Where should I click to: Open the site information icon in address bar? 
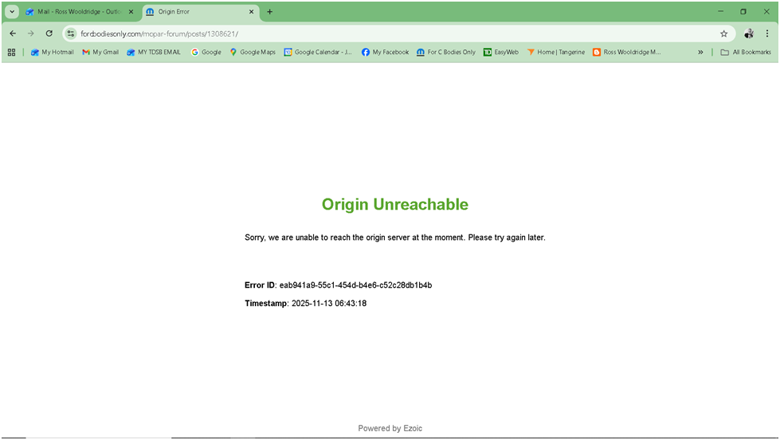click(71, 33)
